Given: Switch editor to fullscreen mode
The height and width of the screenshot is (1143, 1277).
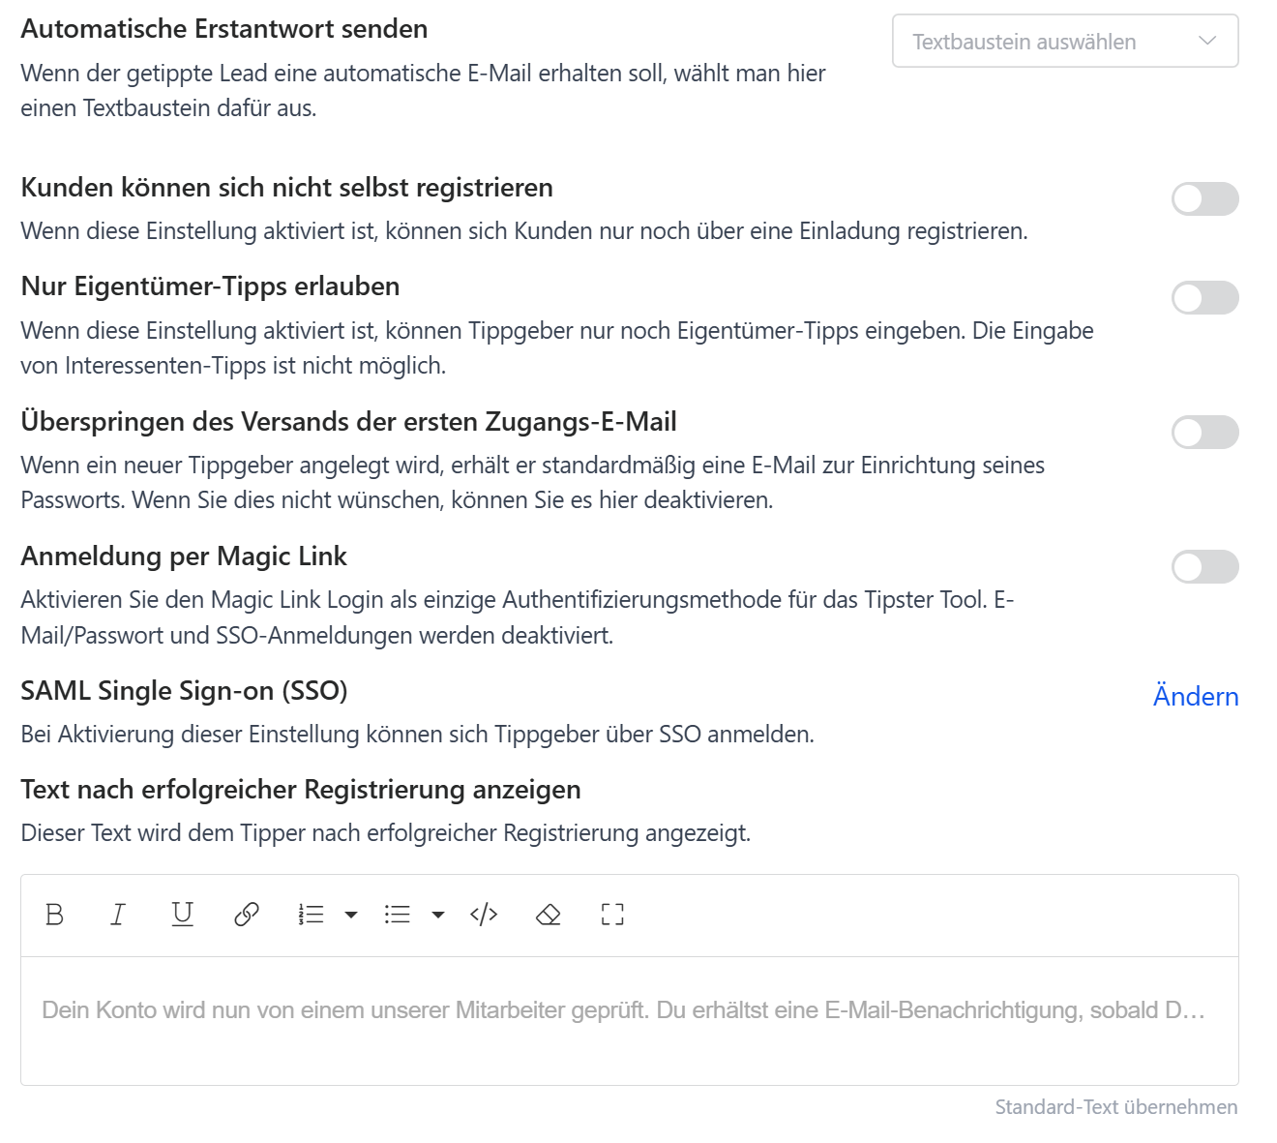Looking at the screenshot, I should pos(612,915).
